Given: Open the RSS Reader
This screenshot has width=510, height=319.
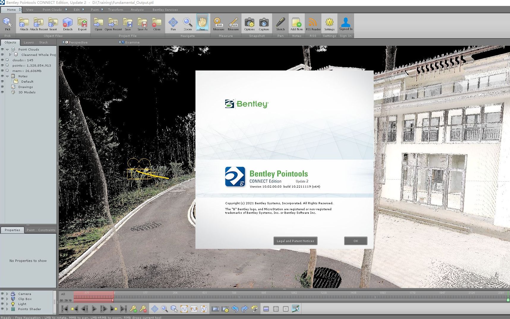Looking at the screenshot, I should click(313, 23).
